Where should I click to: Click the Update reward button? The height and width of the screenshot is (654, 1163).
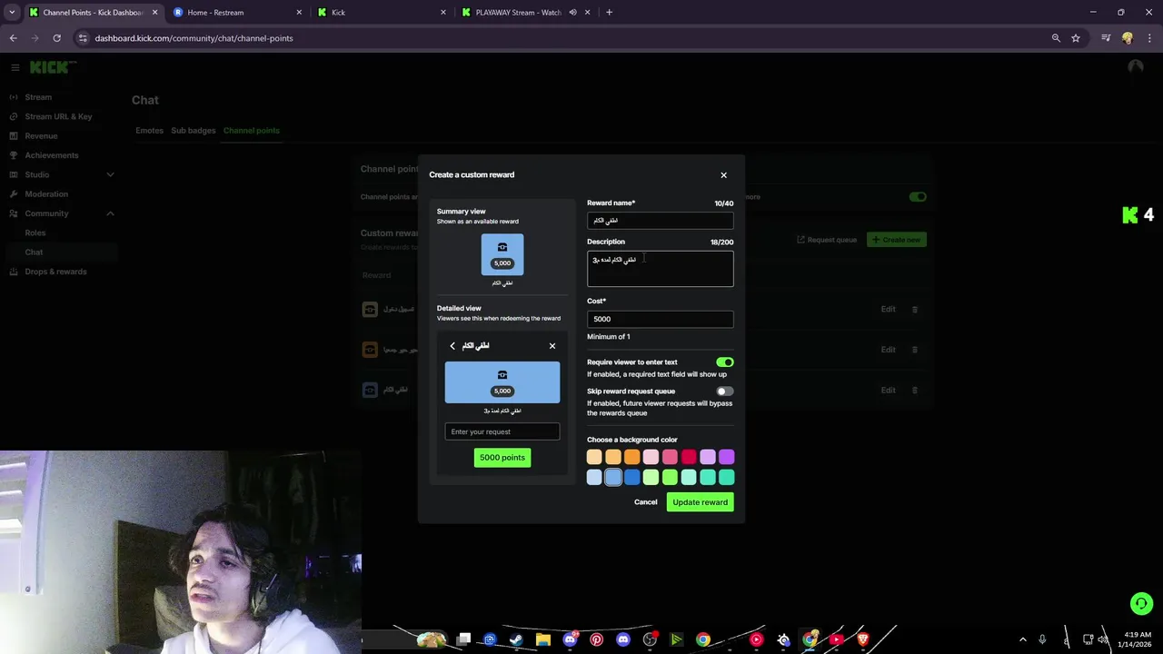point(700,502)
